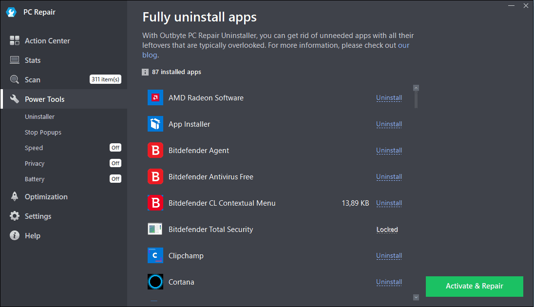Click the 87 installed apps label

(x=176, y=72)
